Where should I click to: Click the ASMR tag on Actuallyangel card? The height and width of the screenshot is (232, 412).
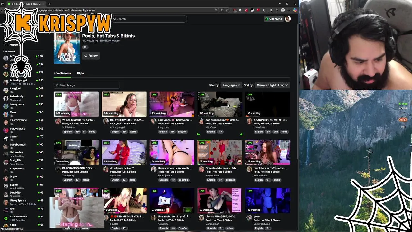coord(133,132)
